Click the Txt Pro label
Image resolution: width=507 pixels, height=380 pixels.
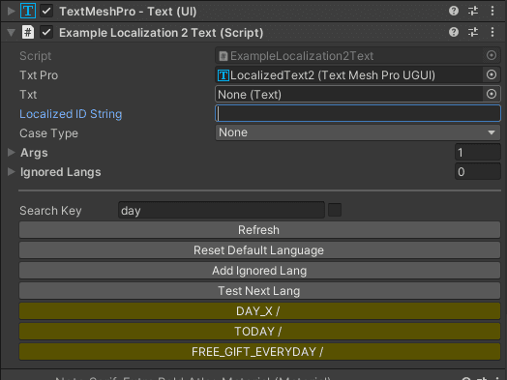pos(39,75)
